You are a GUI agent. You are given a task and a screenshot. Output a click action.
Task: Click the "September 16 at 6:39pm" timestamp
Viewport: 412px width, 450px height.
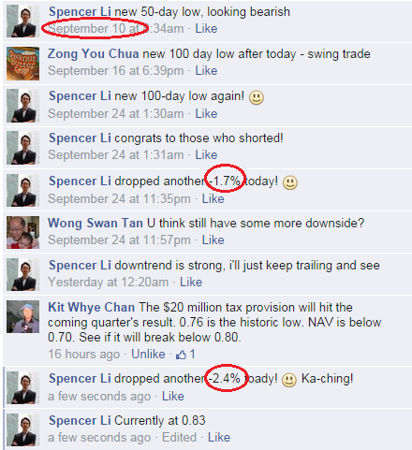click(116, 71)
